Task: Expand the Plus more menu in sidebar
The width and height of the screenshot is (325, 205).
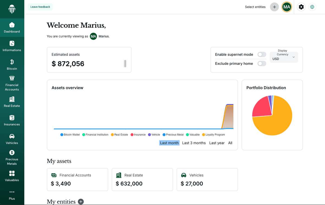Action: pos(12,194)
